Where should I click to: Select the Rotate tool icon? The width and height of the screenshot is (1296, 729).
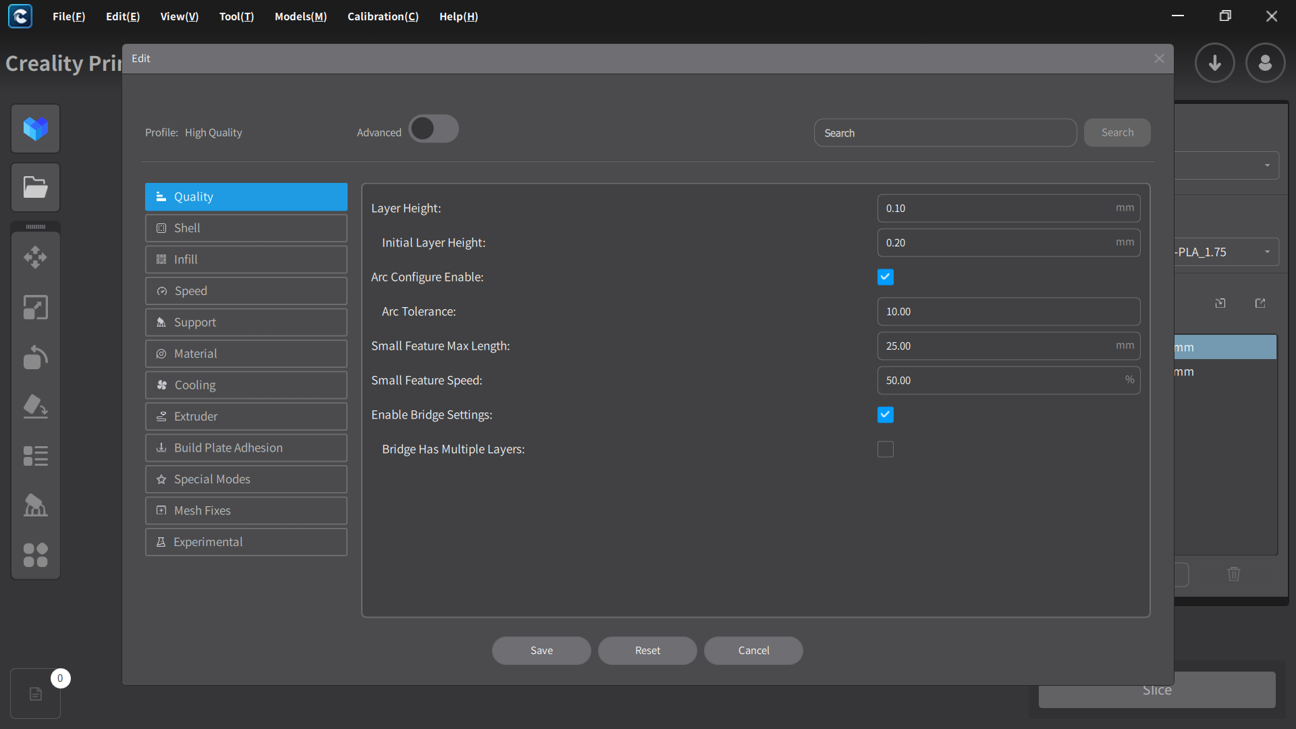click(x=36, y=357)
